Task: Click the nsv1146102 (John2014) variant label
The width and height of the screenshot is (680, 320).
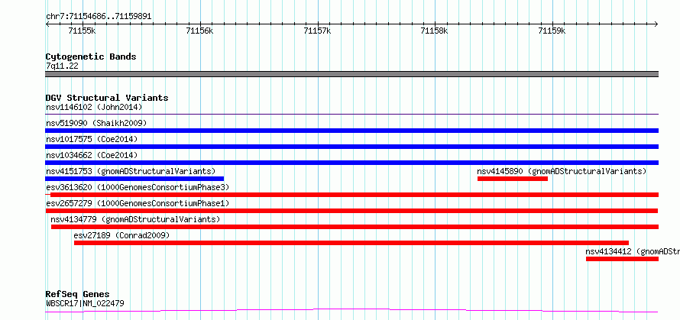Action: point(94,107)
